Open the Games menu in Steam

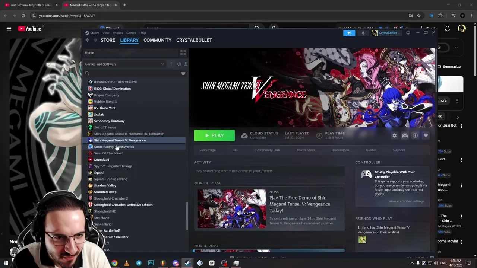(x=131, y=33)
